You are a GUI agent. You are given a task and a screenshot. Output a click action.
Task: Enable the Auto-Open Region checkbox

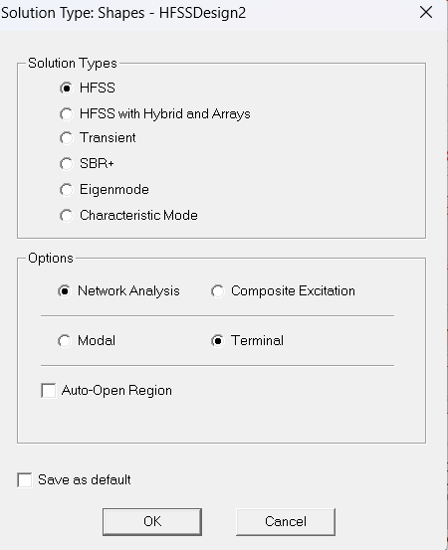[49, 391]
